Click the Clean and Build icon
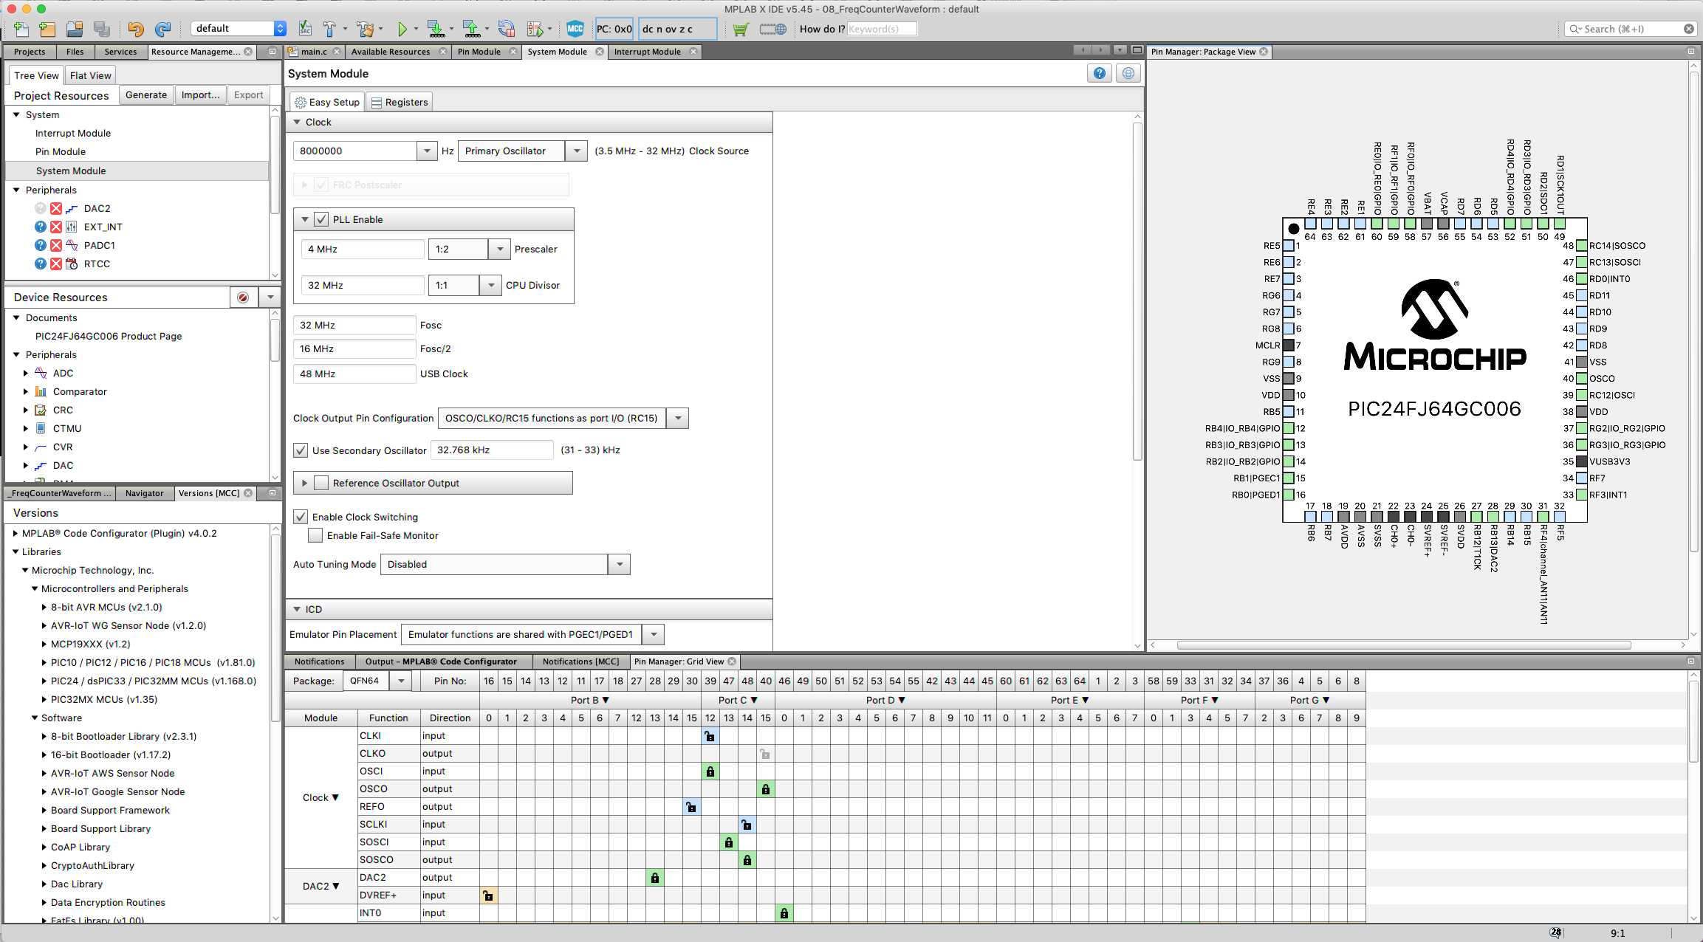 365,29
